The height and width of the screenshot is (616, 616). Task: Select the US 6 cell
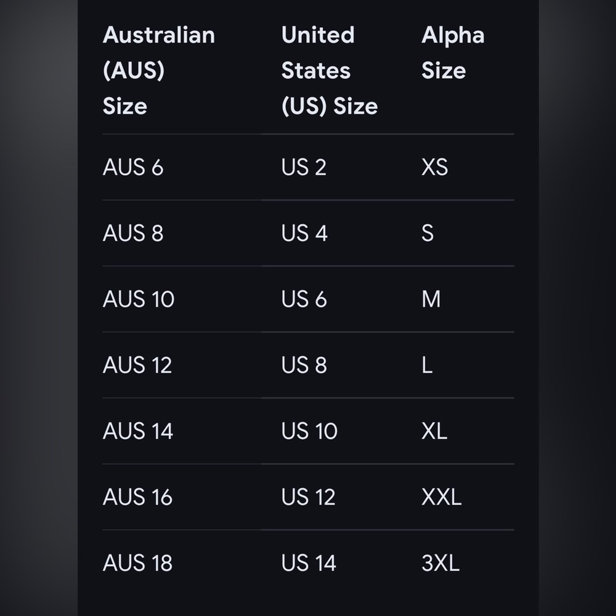304,299
